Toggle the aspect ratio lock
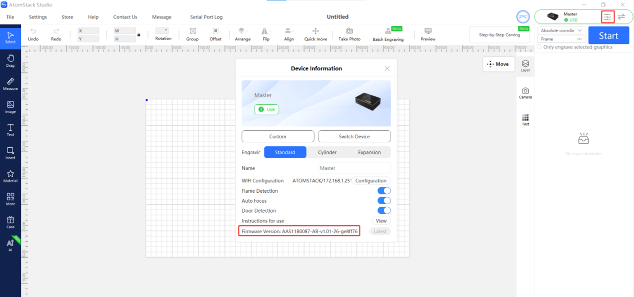The height and width of the screenshot is (297, 634). [139, 34]
